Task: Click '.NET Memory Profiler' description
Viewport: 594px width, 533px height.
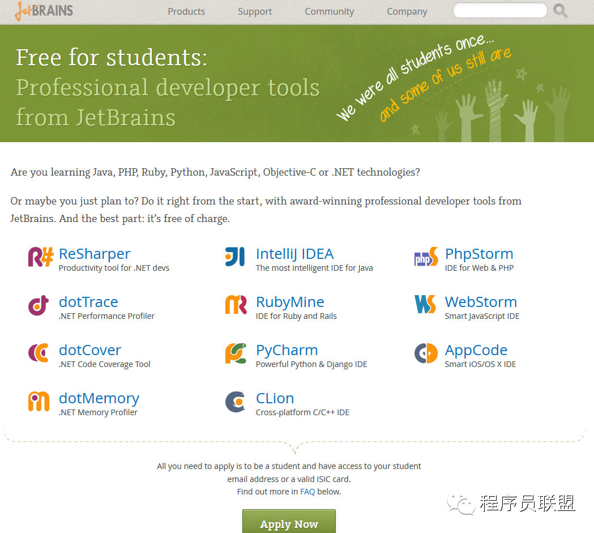Action: [98, 412]
